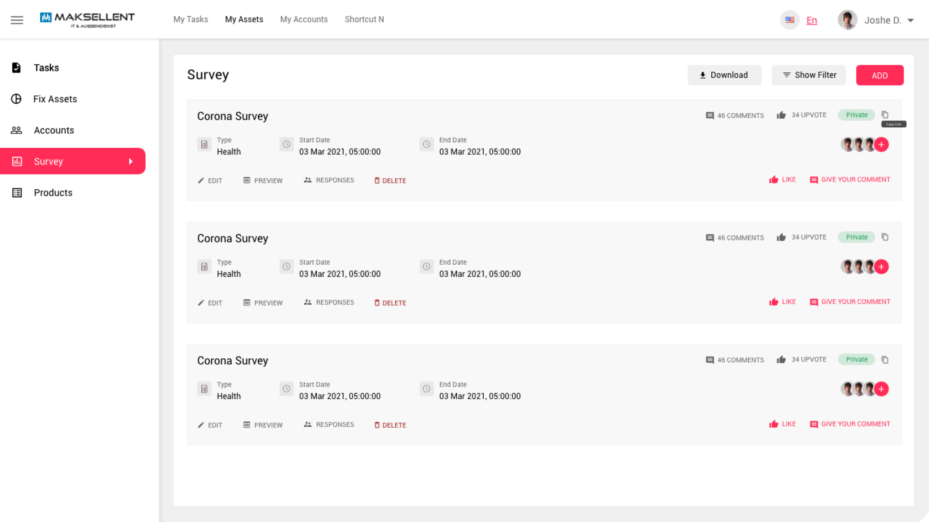Toggle Like on the first Corona Survey
This screenshot has width=929, height=522.
[x=782, y=180]
